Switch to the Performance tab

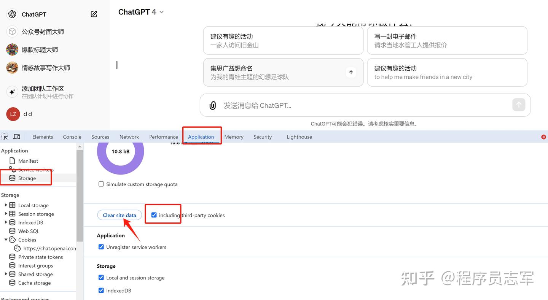click(164, 137)
